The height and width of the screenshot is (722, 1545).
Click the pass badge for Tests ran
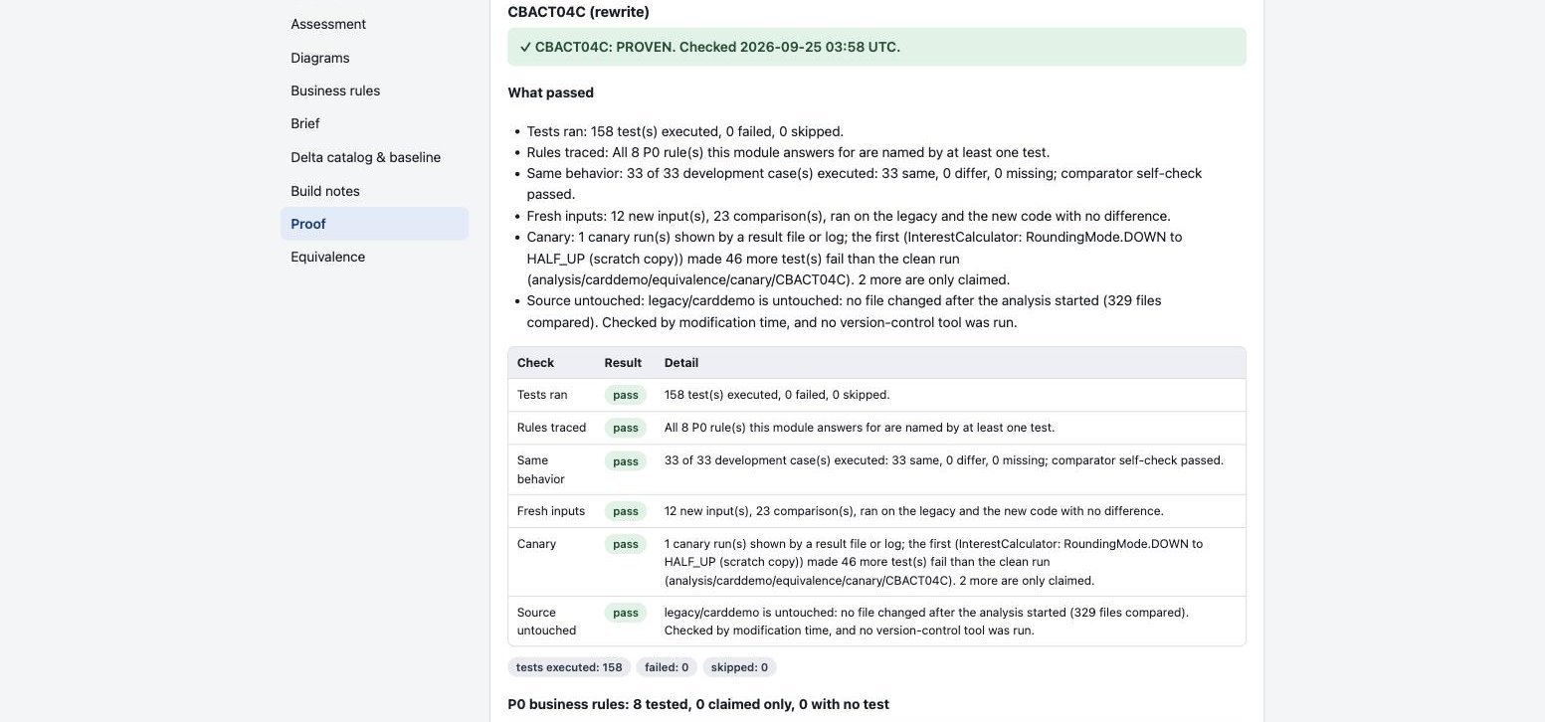[626, 395]
